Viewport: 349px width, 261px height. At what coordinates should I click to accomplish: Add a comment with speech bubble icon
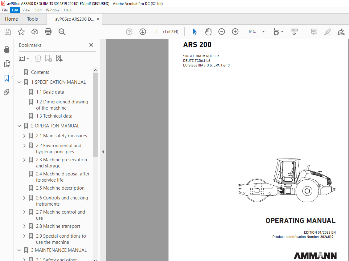tap(314, 32)
